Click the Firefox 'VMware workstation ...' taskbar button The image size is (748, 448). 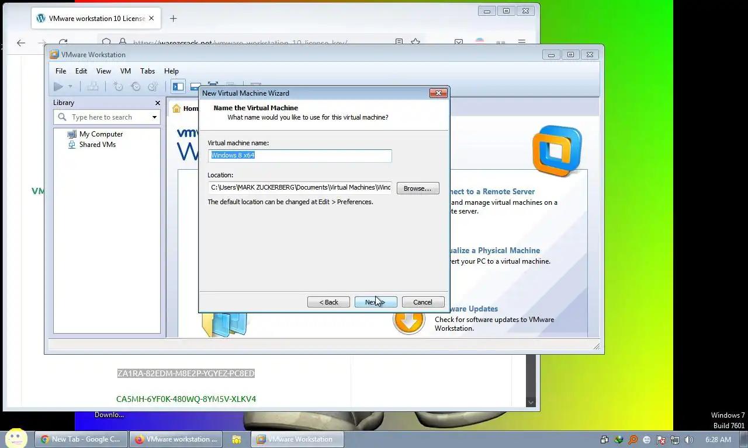point(176,439)
